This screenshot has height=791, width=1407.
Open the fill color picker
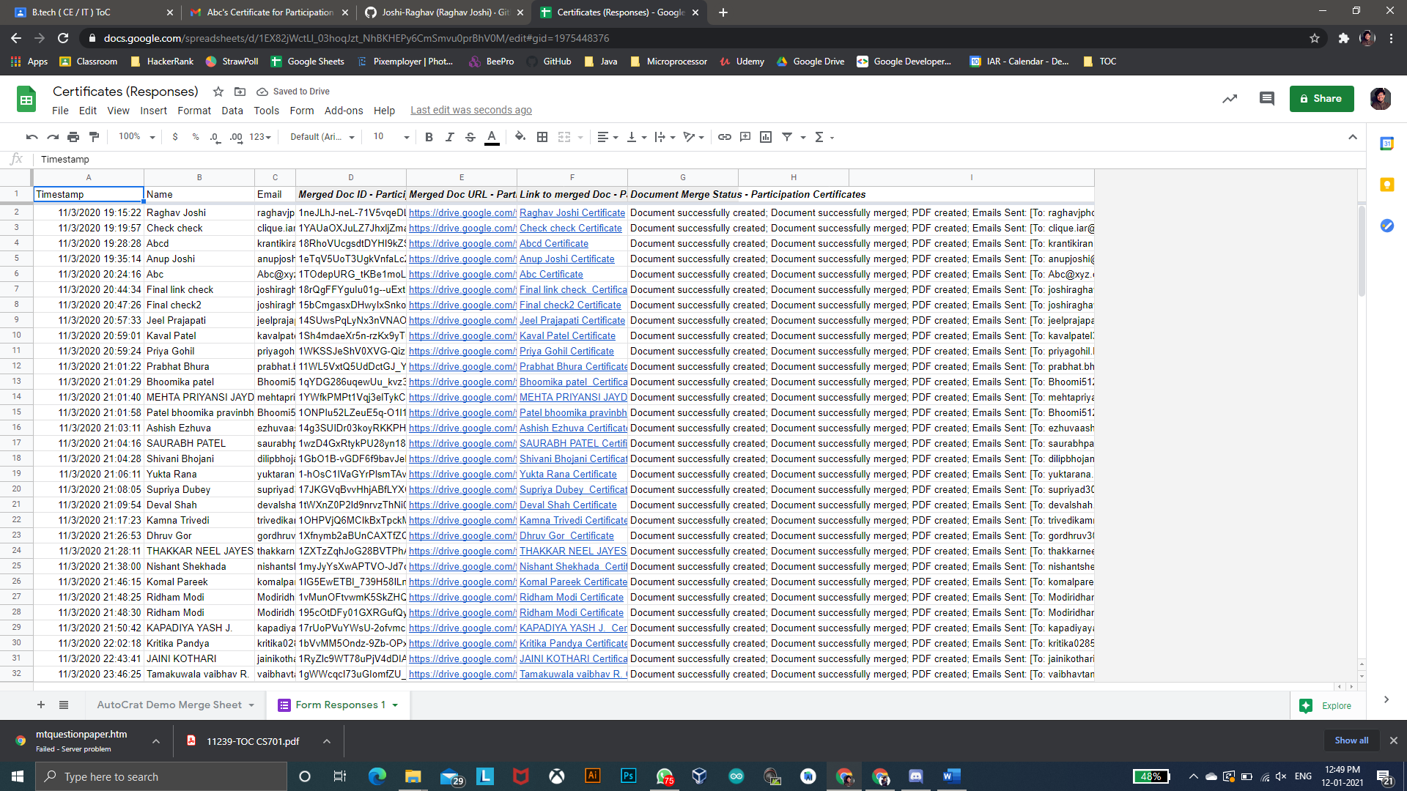[x=520, y=137]
